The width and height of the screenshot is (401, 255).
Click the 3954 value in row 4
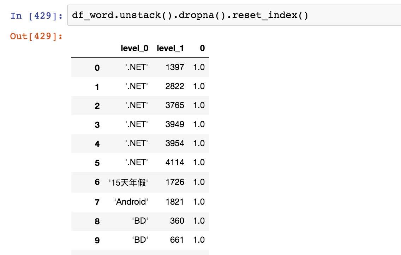(x=175, y=143)
